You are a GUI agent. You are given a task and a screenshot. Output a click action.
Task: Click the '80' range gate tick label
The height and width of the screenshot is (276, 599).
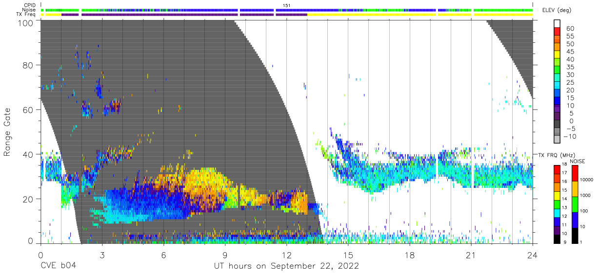[x=28, y=65]
